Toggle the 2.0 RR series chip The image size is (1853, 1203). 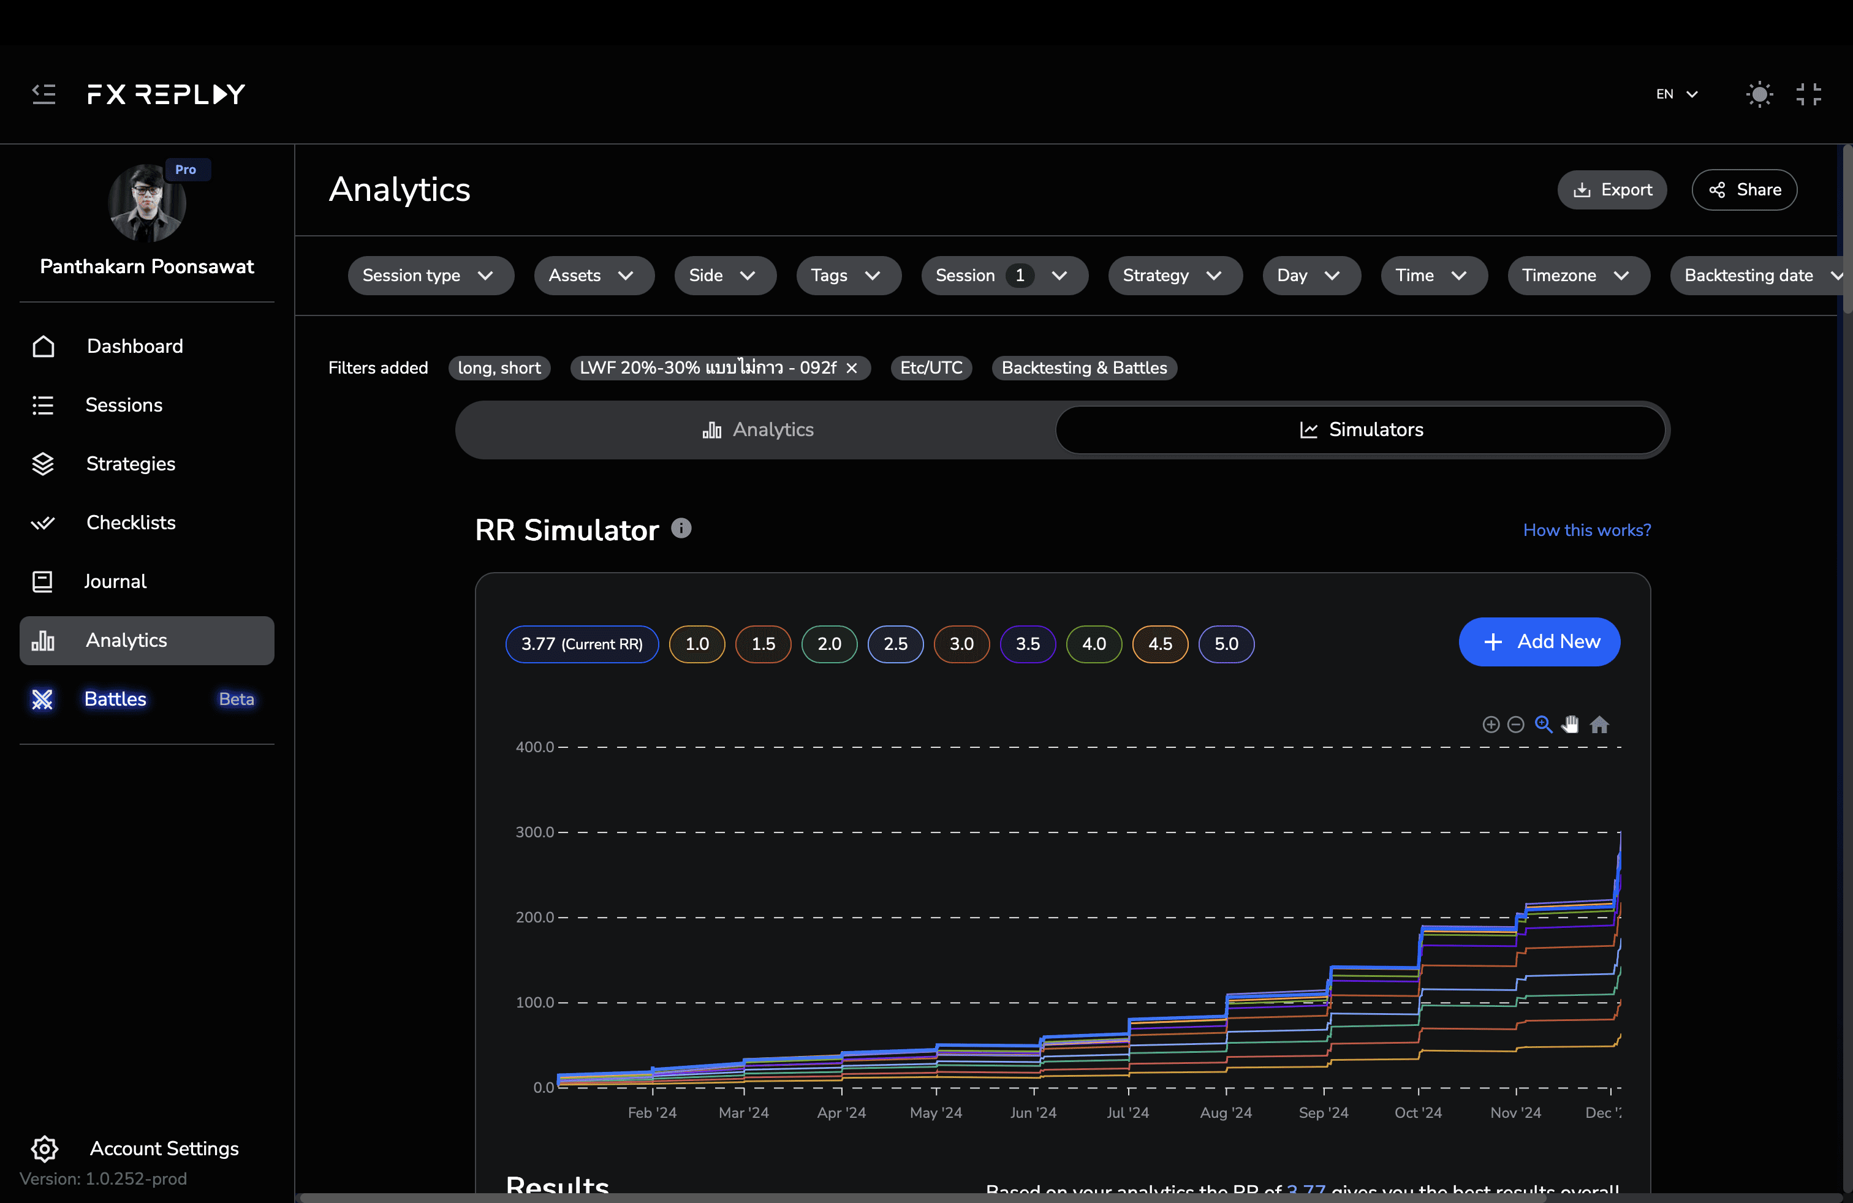coord(828,644)
